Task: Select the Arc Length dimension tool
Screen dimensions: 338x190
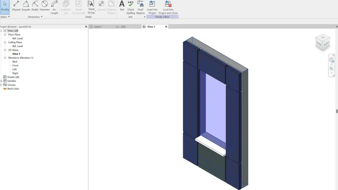Action: (54, 6)
